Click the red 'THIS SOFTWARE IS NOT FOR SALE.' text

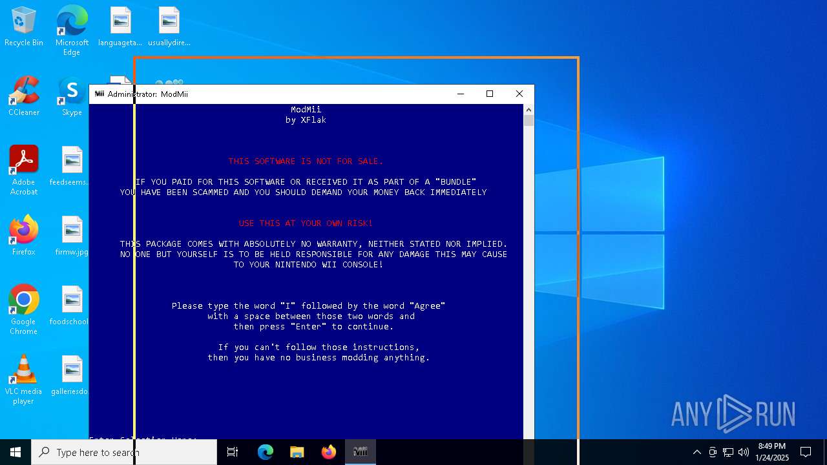306,161
